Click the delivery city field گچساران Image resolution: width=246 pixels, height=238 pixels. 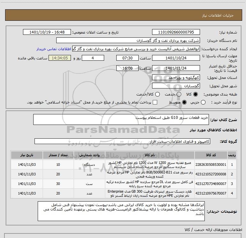tap(176, 86)
